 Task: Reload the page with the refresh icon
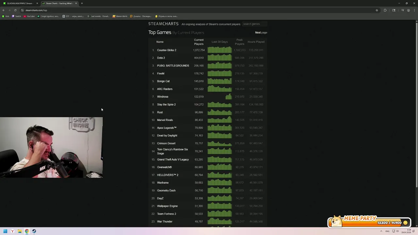pos(15,10)
